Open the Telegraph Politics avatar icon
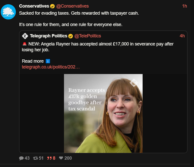The height and width of the screenshot is (167, 194). 25,36
